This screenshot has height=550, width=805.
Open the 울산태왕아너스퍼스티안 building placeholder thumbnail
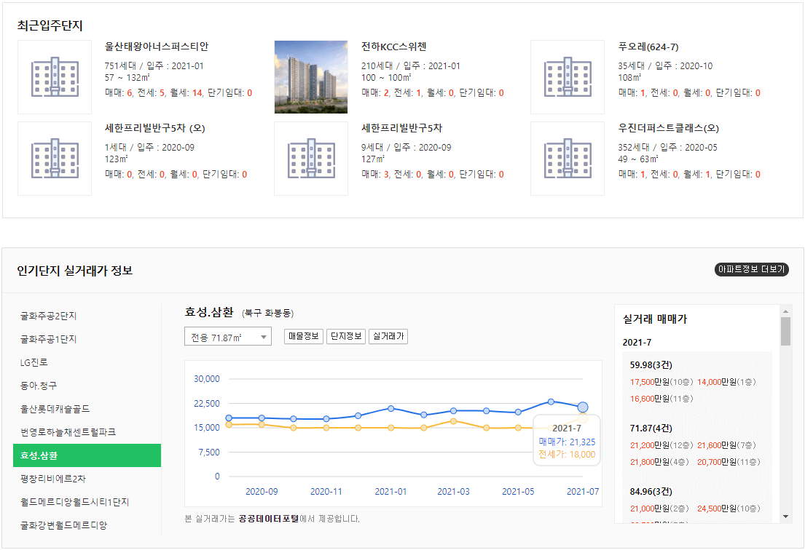click(55, 77)
